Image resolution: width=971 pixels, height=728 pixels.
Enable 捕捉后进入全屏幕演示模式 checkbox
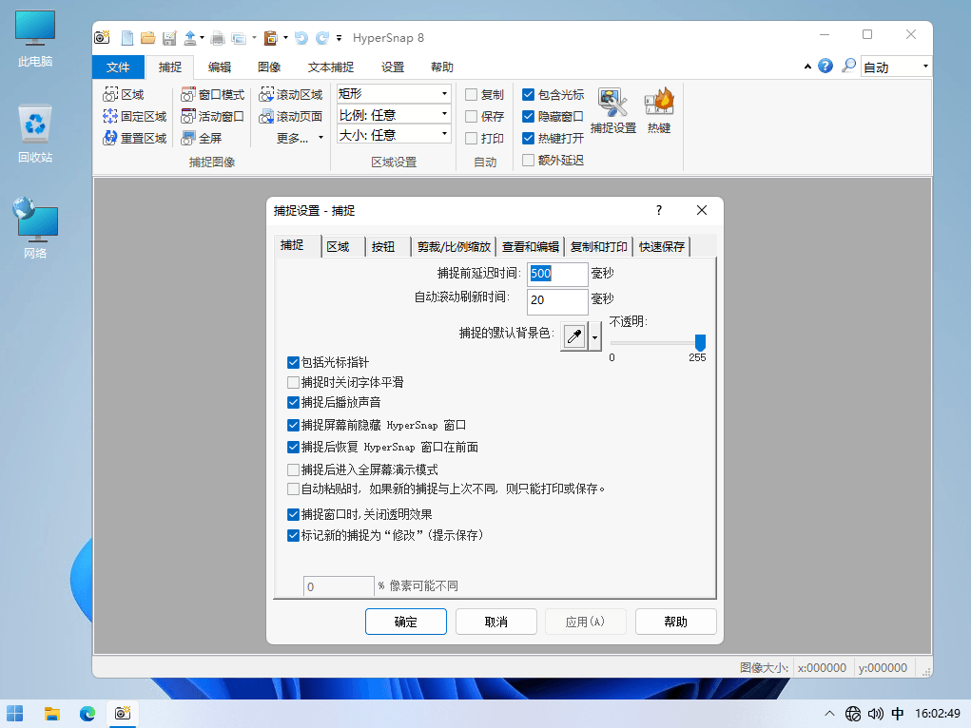tap(294, 469)
